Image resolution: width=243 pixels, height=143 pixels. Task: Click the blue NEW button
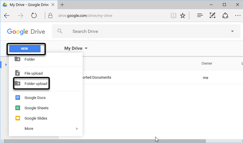click(25, 49)
